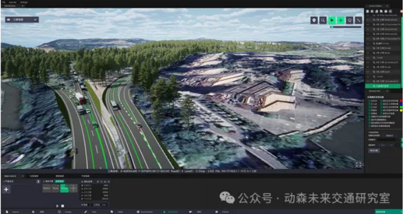Click the play simulation button

(x=57, y=206)
